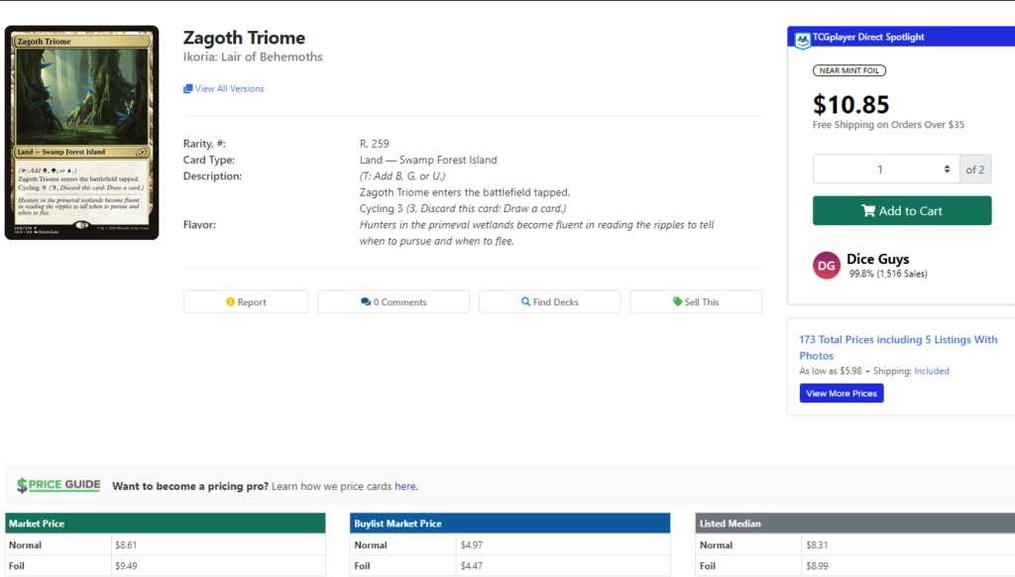1015x577 pixels.
Task: Click the Included shipping link
Action: 932,371
